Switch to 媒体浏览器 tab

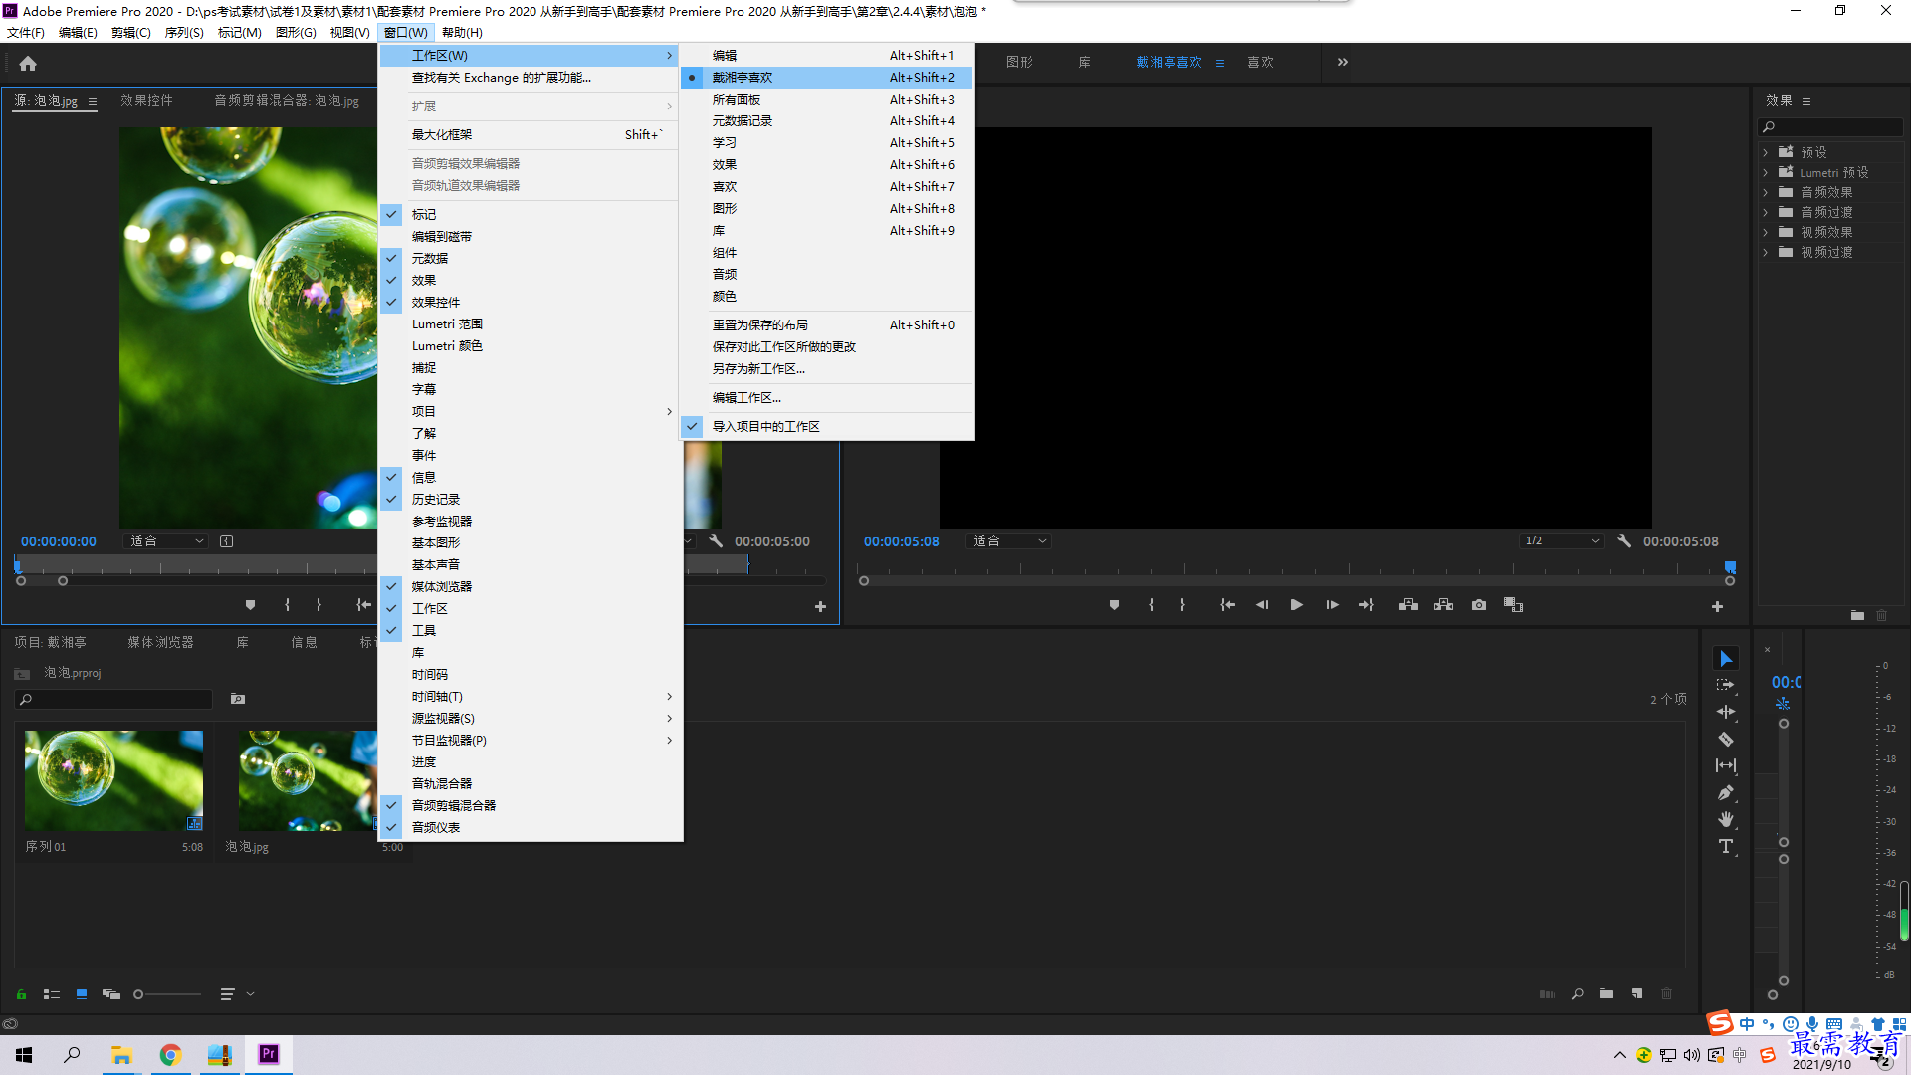click(160, 642)
